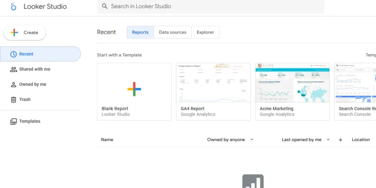This screenshot has height=188, width=376.
Task: Click the gray bar chart placeholder icon
Action: (x=253, y=181)
